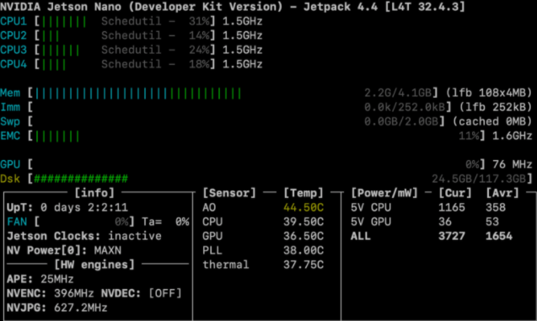Click the thermal sensor 37.75C value
Image resolution: width=537 pixels, height=321 pixels.
coord(303,265)
